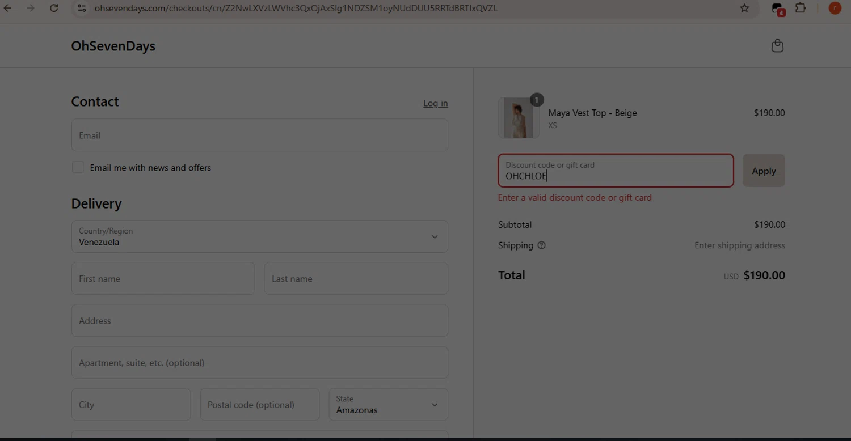Open the extension with red badge
The width and height of the screenshot is (851, 441).
pos(778,9)
